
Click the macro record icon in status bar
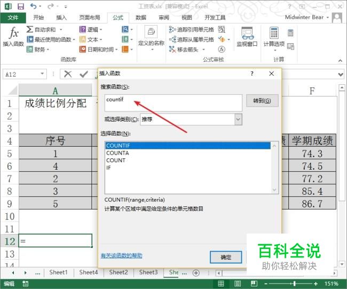tap(25, 284)
